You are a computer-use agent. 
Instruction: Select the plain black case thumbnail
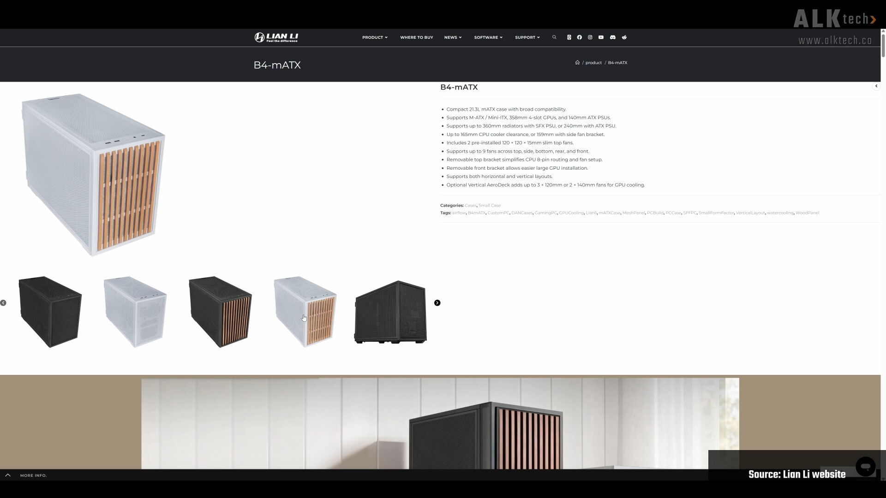click(x=50, y=312)
